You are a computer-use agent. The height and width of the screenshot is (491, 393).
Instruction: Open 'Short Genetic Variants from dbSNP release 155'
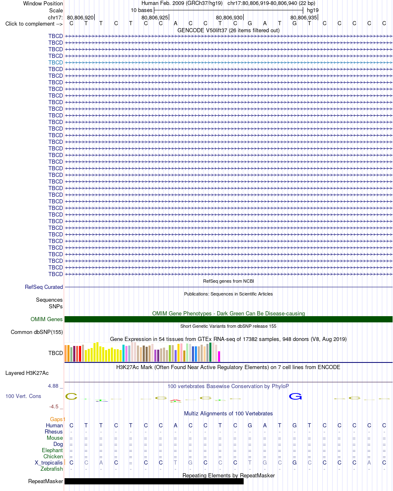(x=228, y=326)
